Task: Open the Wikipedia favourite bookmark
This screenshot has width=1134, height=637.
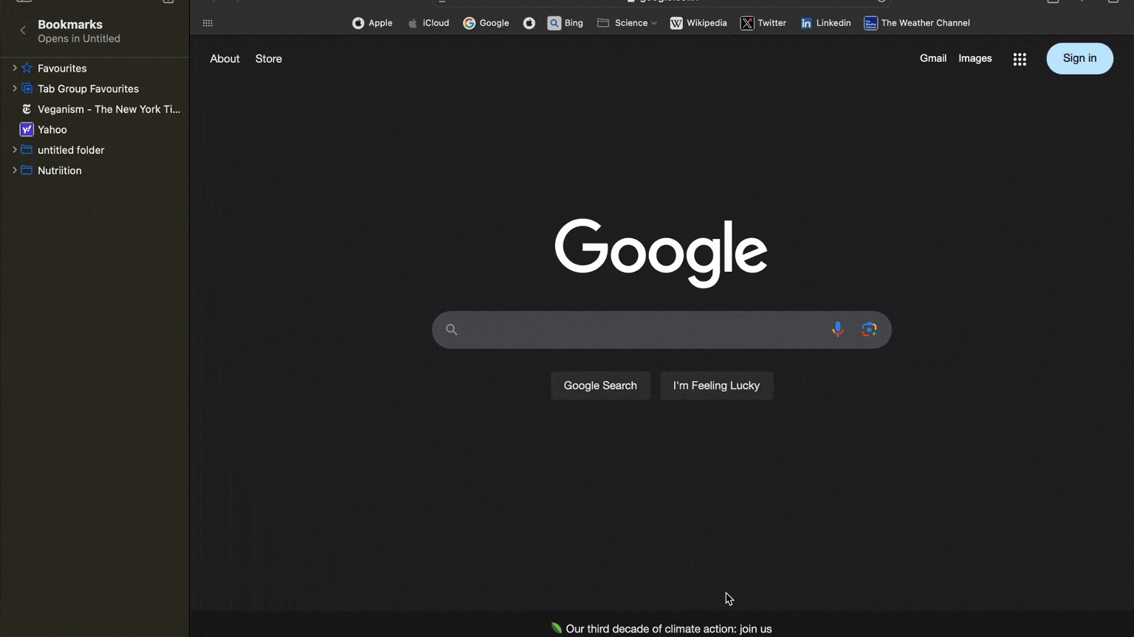Action: (x=698, y=23)
